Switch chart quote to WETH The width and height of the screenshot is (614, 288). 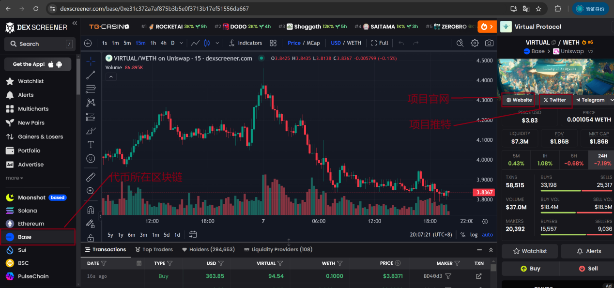[354, 43]
